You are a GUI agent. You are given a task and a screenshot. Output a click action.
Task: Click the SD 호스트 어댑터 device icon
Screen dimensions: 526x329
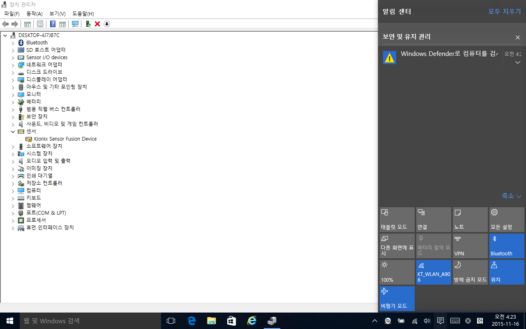(x=21, y=50)
